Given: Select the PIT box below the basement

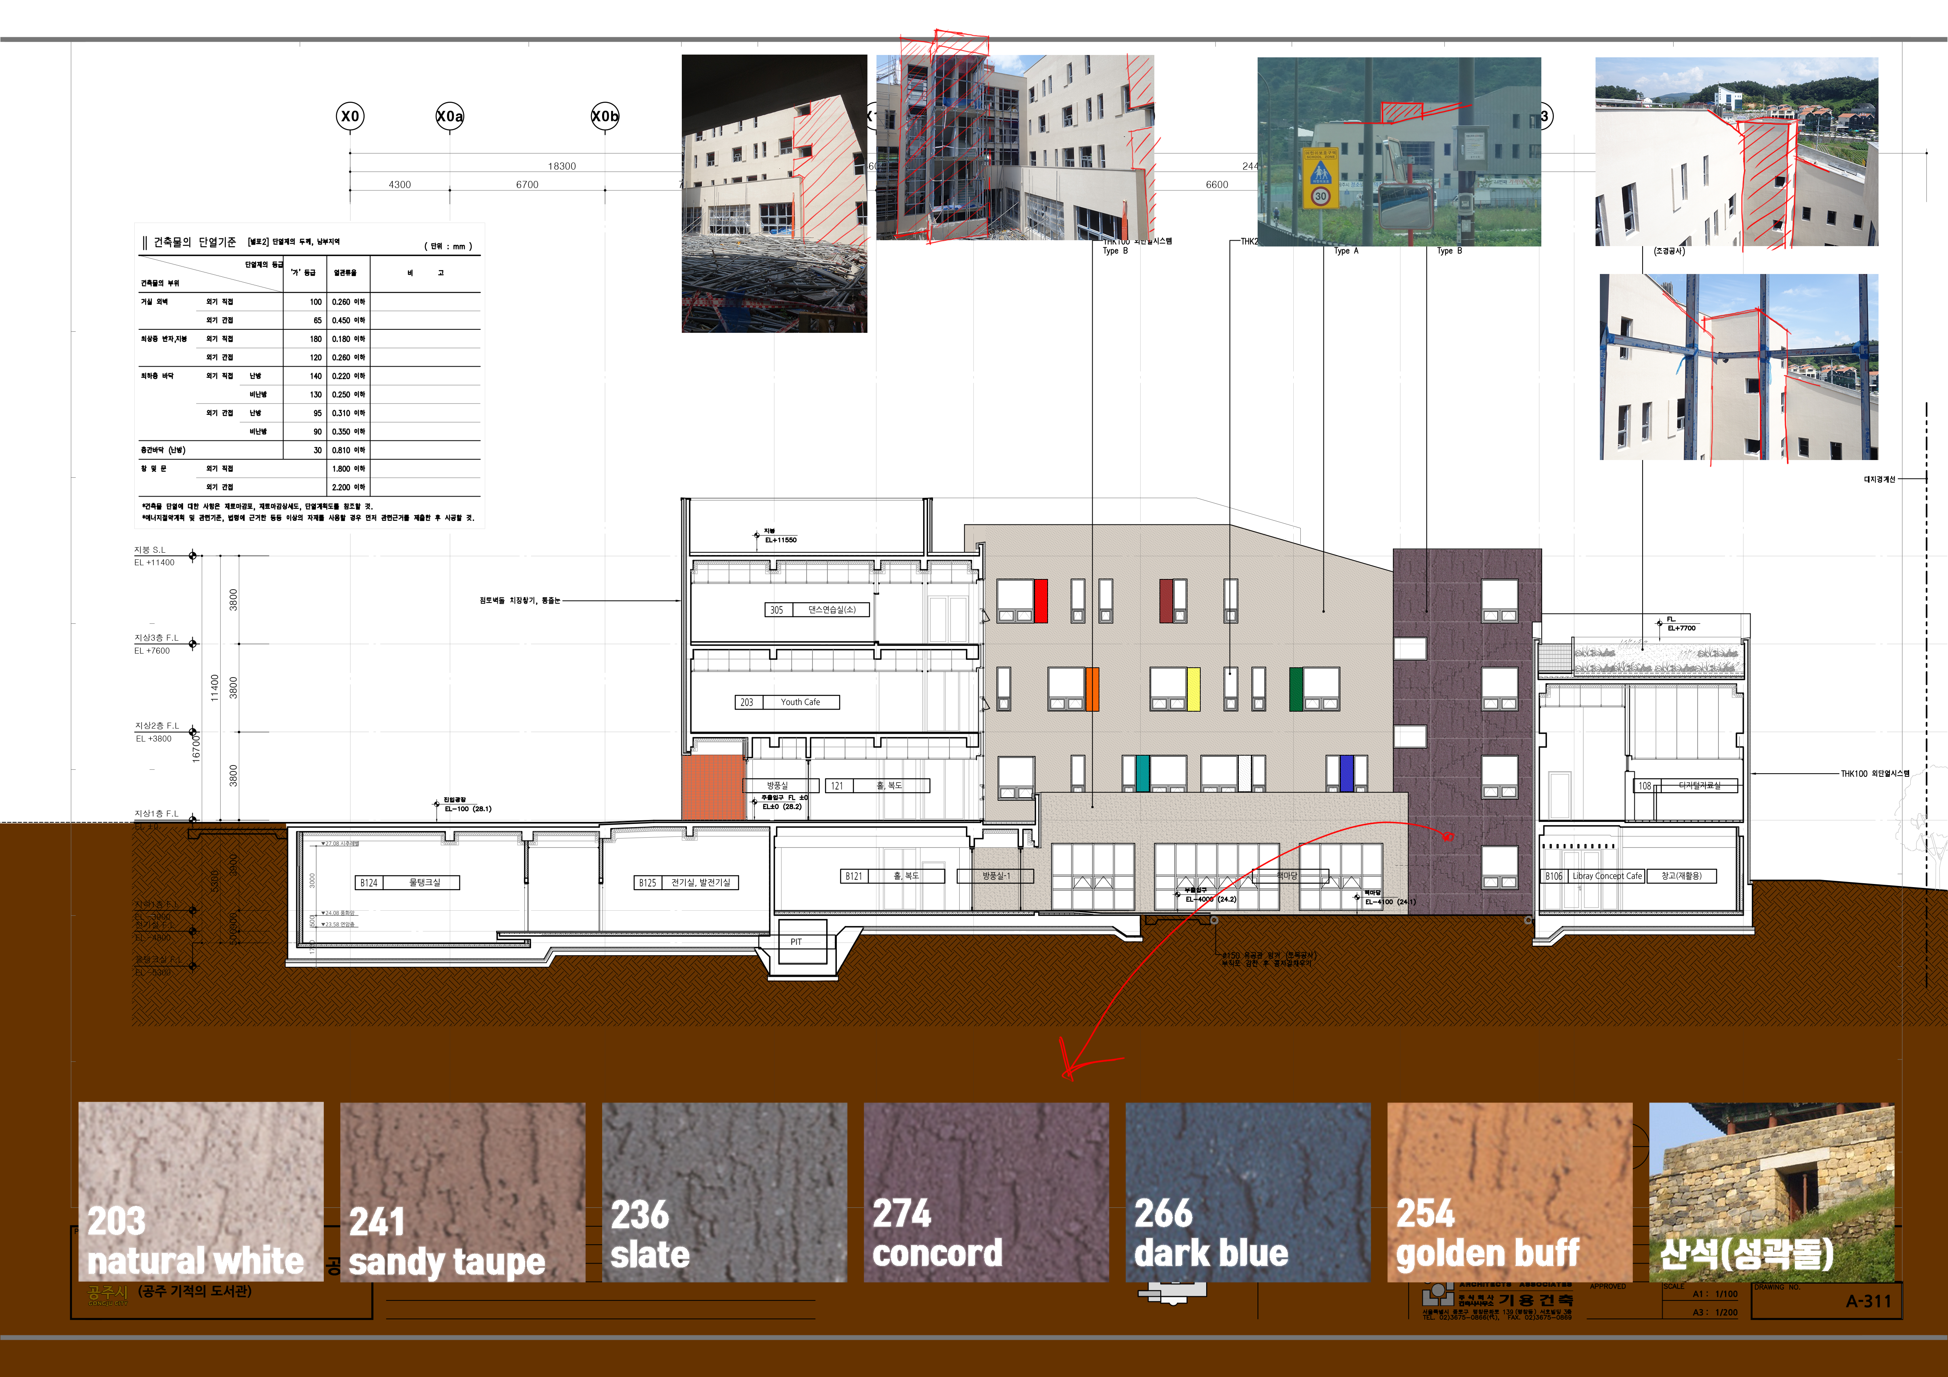Looking at the screenshot, I should [802, 942].
